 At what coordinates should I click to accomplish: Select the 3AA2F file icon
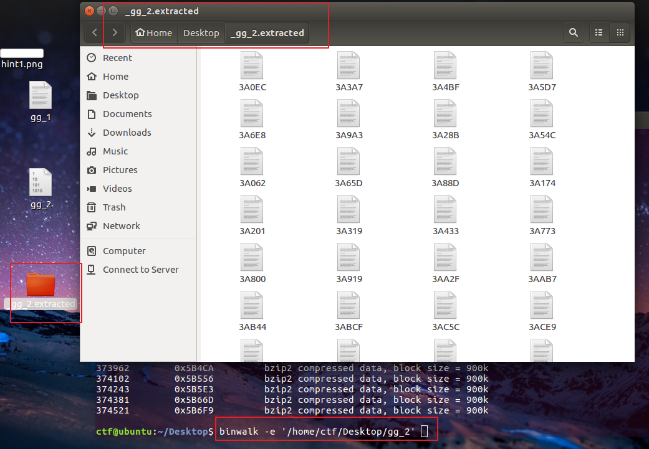[x=445, y=257]
